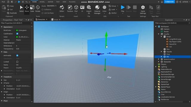Toggle the Archivable checkbox
This screenshot has width=191, height=107.
[x=17, y=56]
